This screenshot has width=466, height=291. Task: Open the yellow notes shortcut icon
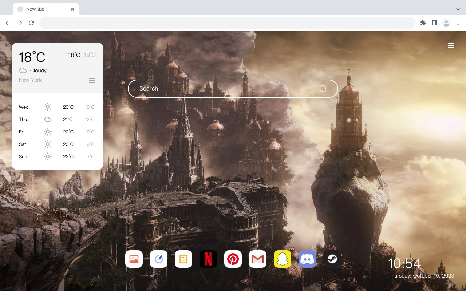click(183, 259)
